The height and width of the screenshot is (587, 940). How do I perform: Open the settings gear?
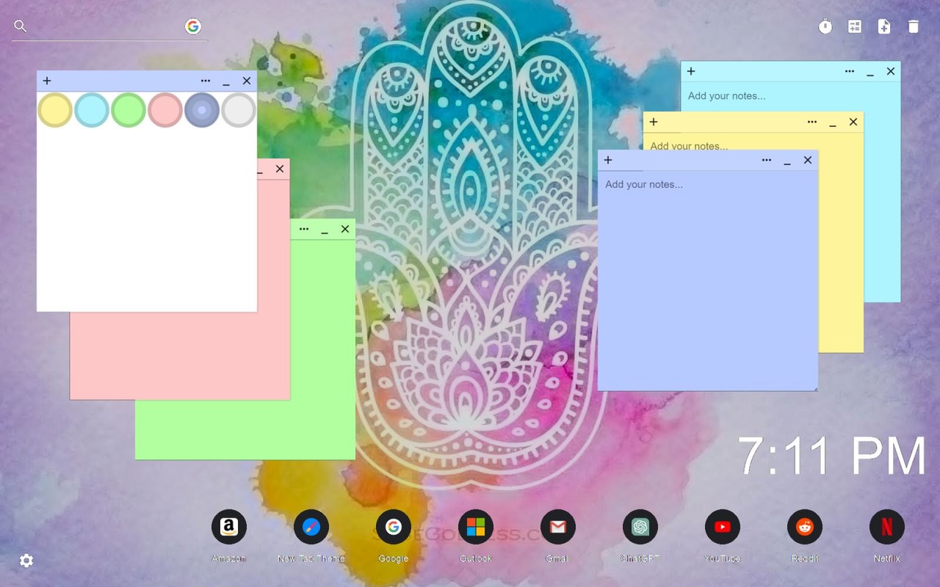coord(26,561)
